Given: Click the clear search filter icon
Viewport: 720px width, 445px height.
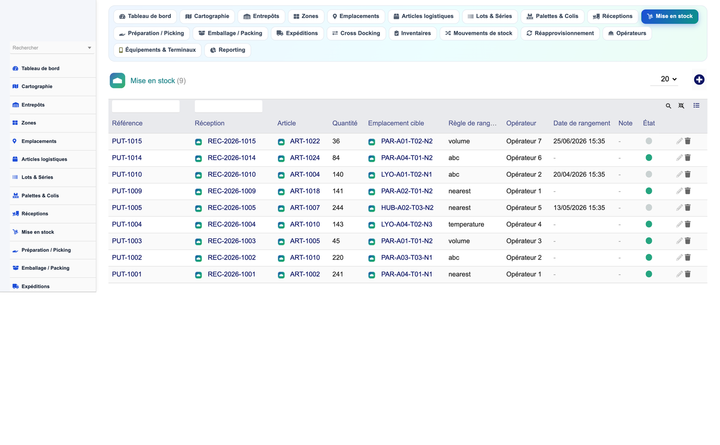Looking at the screenshot, I should [x=681, y=106].
